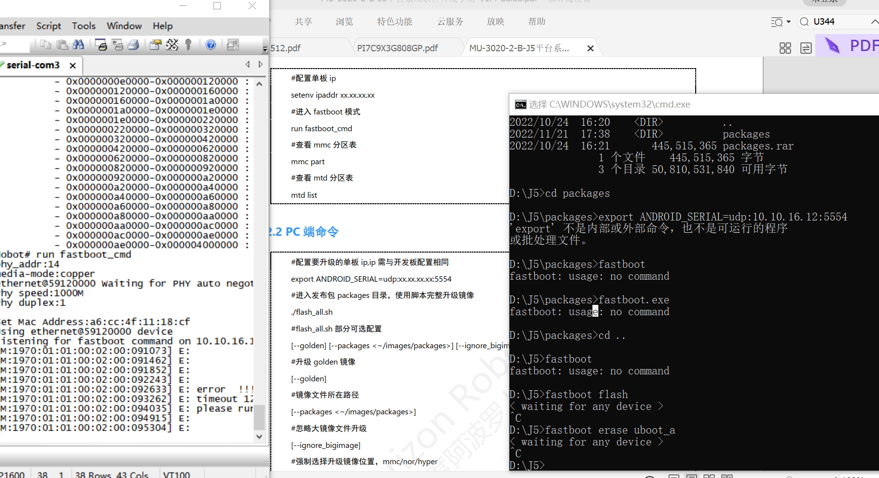The height and width of the screenshot is (478, 879).
Task: Open the Tools menu
Action: pyautogui.click(x=84, y=26)
